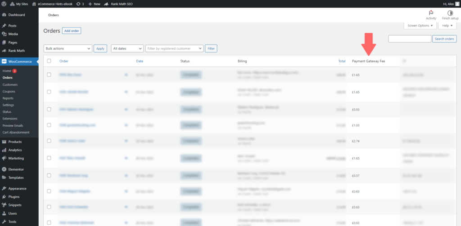Select the Orders submenu item

click(x=8, y=78)
